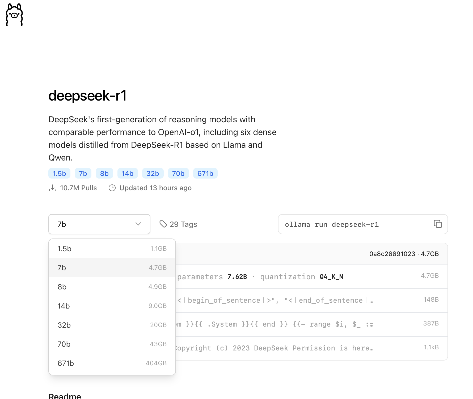
Task: Pick the 32b 20GB model option
Action: coord(112,325)
